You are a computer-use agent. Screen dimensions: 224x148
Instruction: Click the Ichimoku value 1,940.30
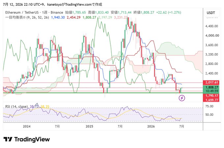pyautogui.click(x=58, y=17)
